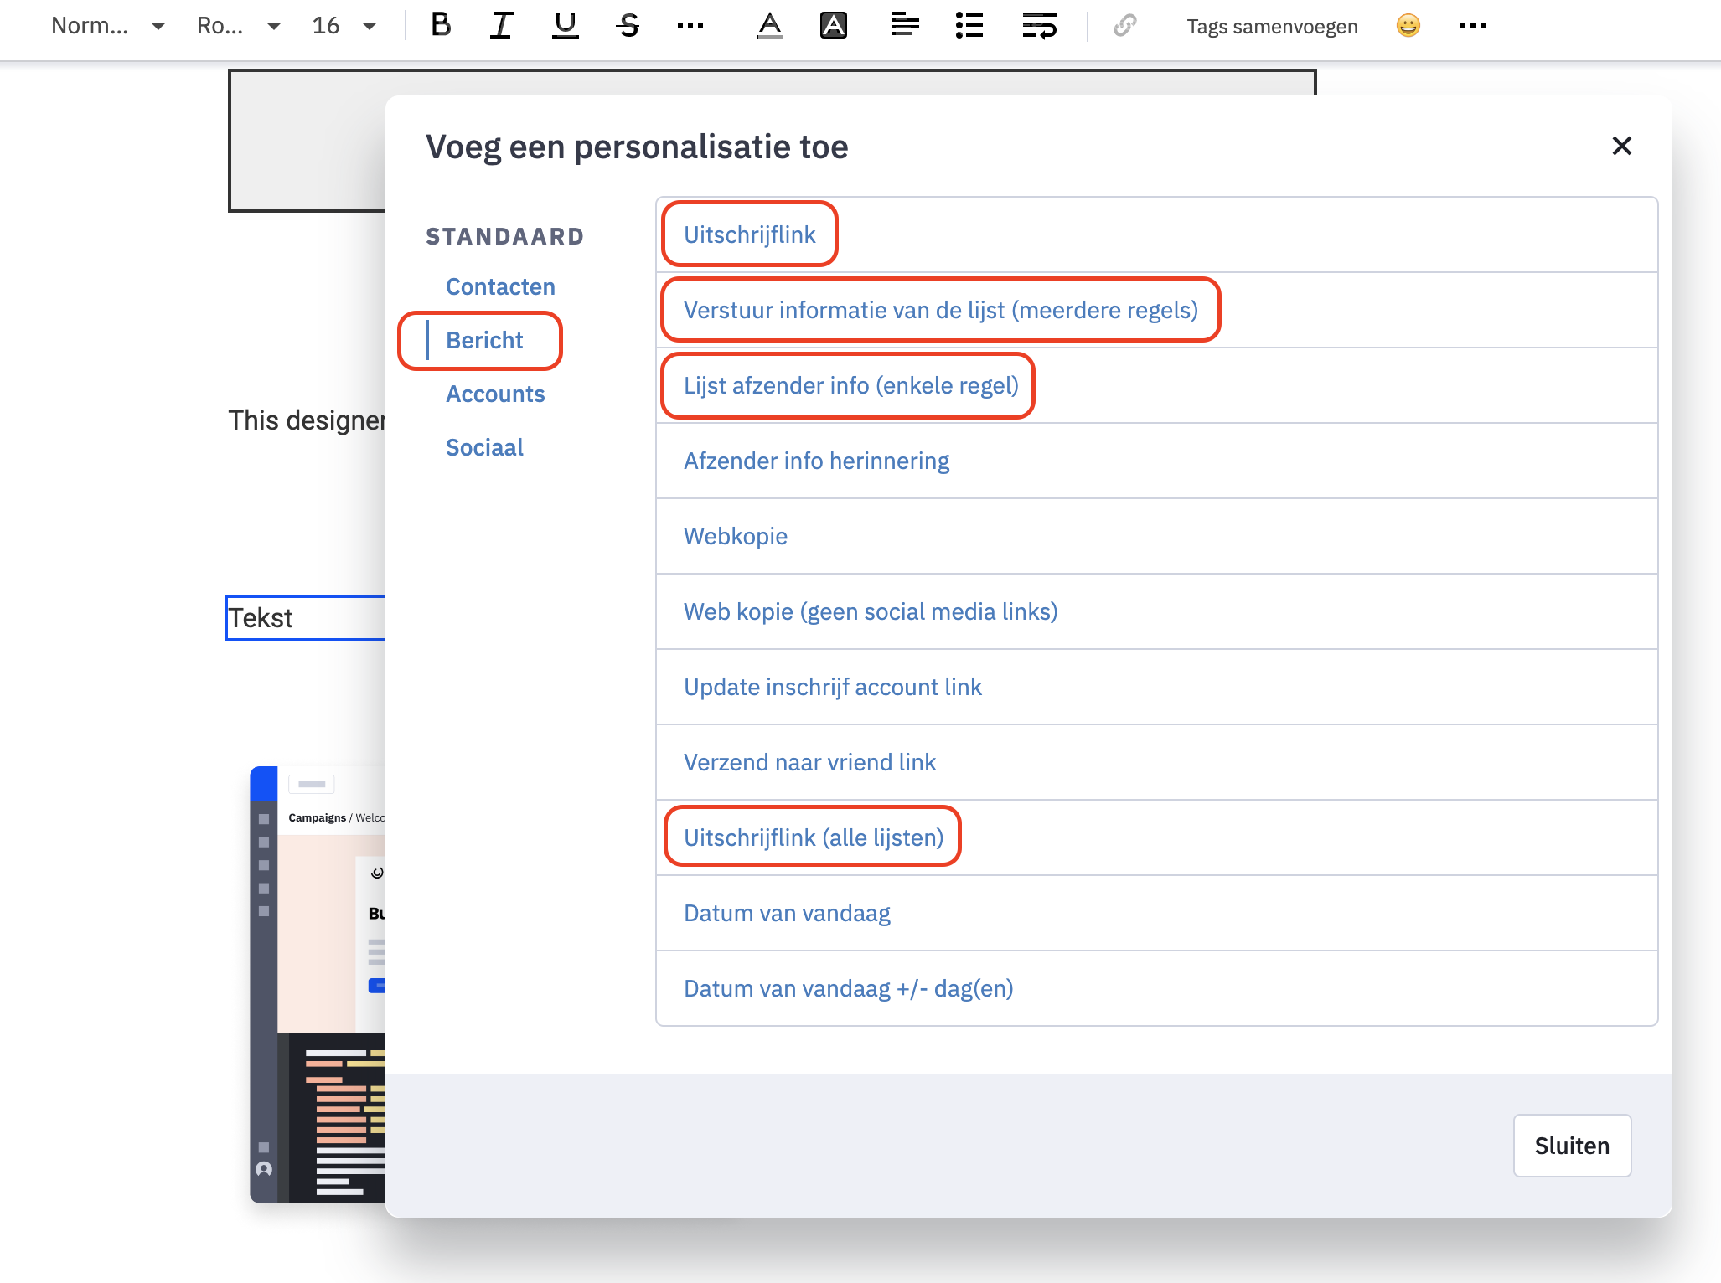This screenshot has height=1283, width=1721.
Task: Choose Datum van vandaag +/- dag(en)
Action: [1156, 989]
